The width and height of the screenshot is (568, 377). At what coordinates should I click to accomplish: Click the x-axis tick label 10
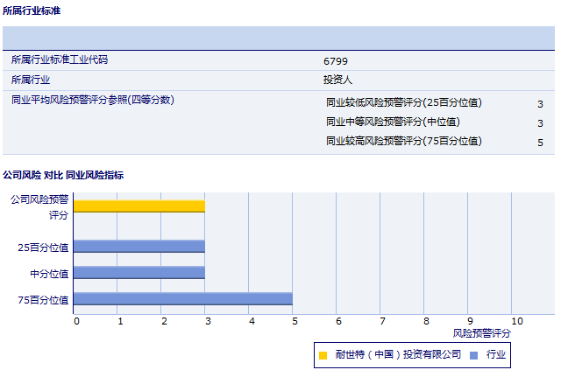[x=516, y=321]
